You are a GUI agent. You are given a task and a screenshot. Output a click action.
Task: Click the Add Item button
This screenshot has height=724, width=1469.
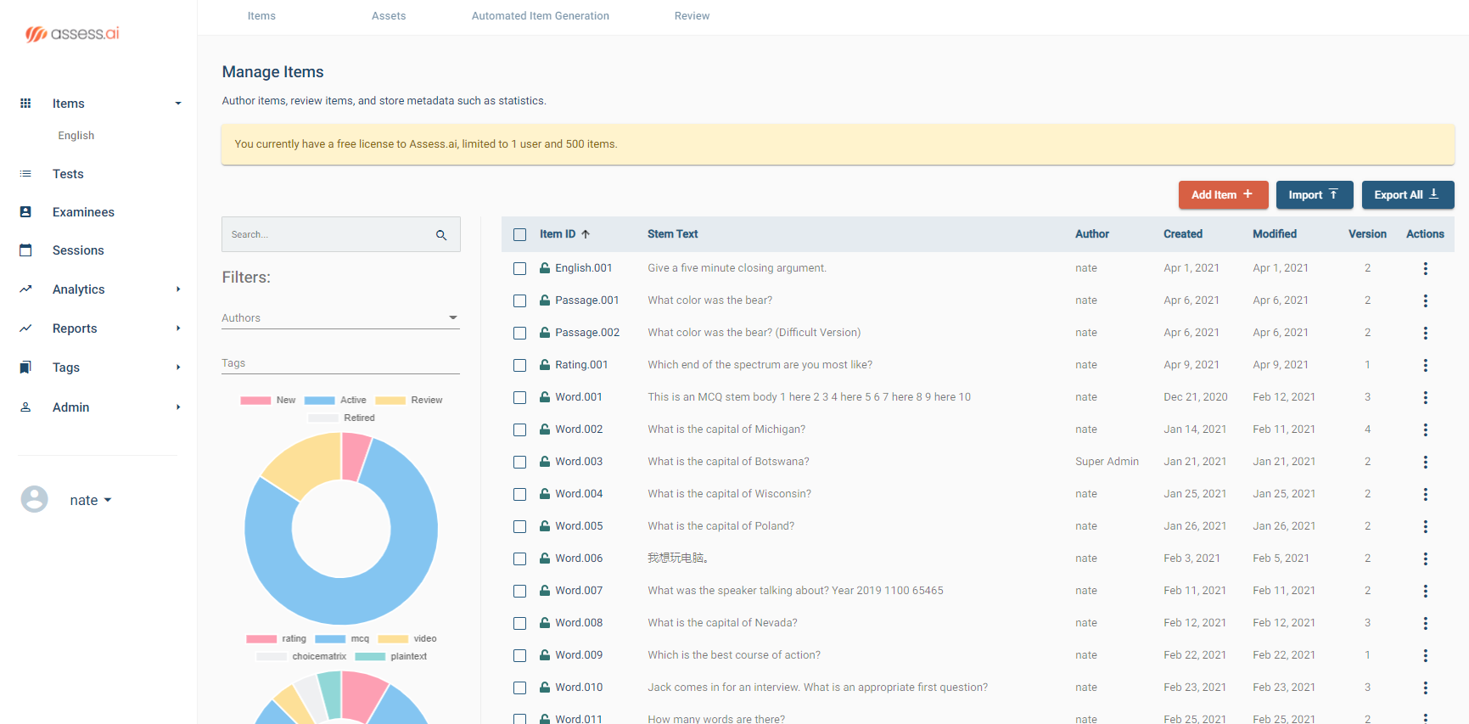(x=1223, y=194)
